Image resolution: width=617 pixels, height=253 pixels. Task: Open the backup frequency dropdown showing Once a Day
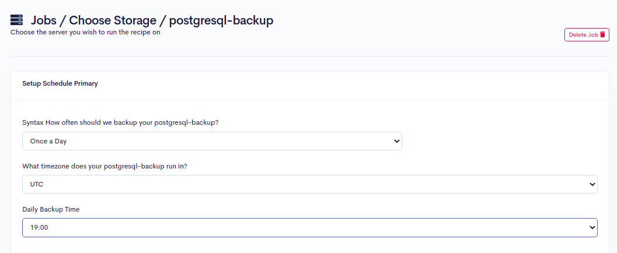pos(211,141)
